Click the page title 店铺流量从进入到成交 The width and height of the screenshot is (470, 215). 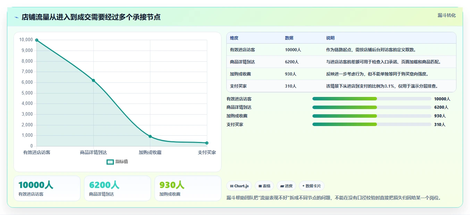click(x=91, y=17)
